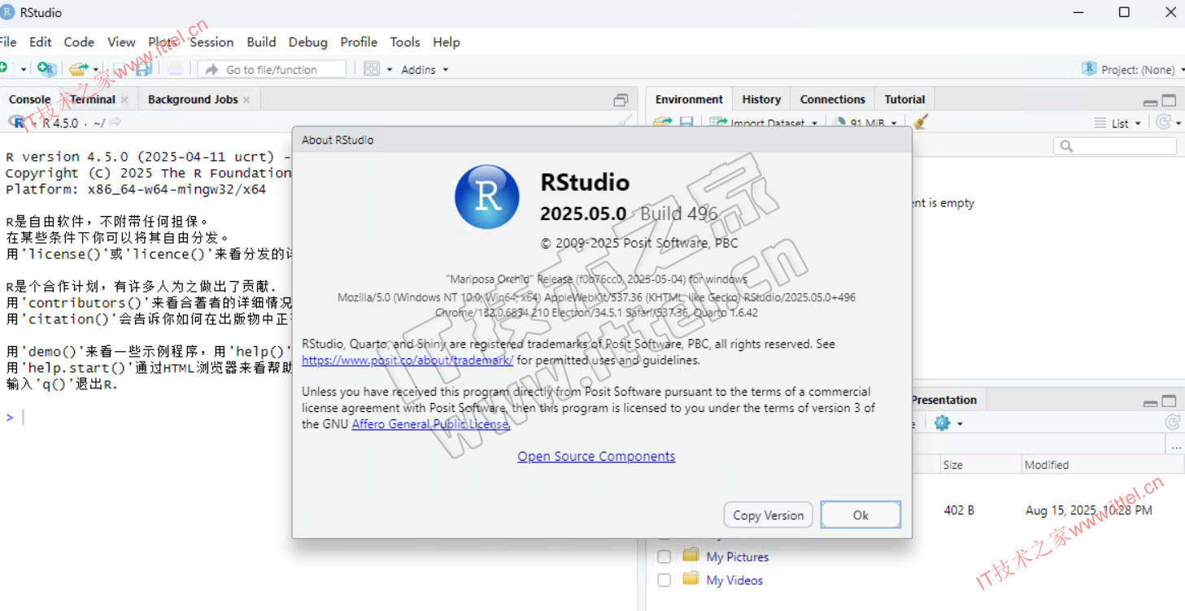Check the My Videos checkbox
The height and width of the screenshot is (611, 1185).
point(664,580)
